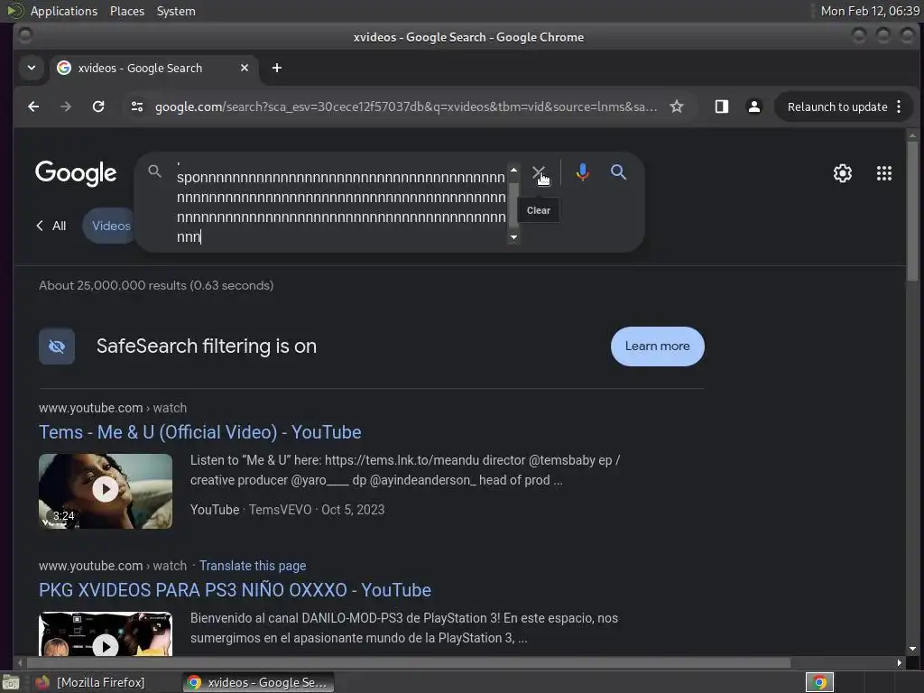Submit search with blue magnifier icon
The image size is (924, 693).
[x=618, y=172]
